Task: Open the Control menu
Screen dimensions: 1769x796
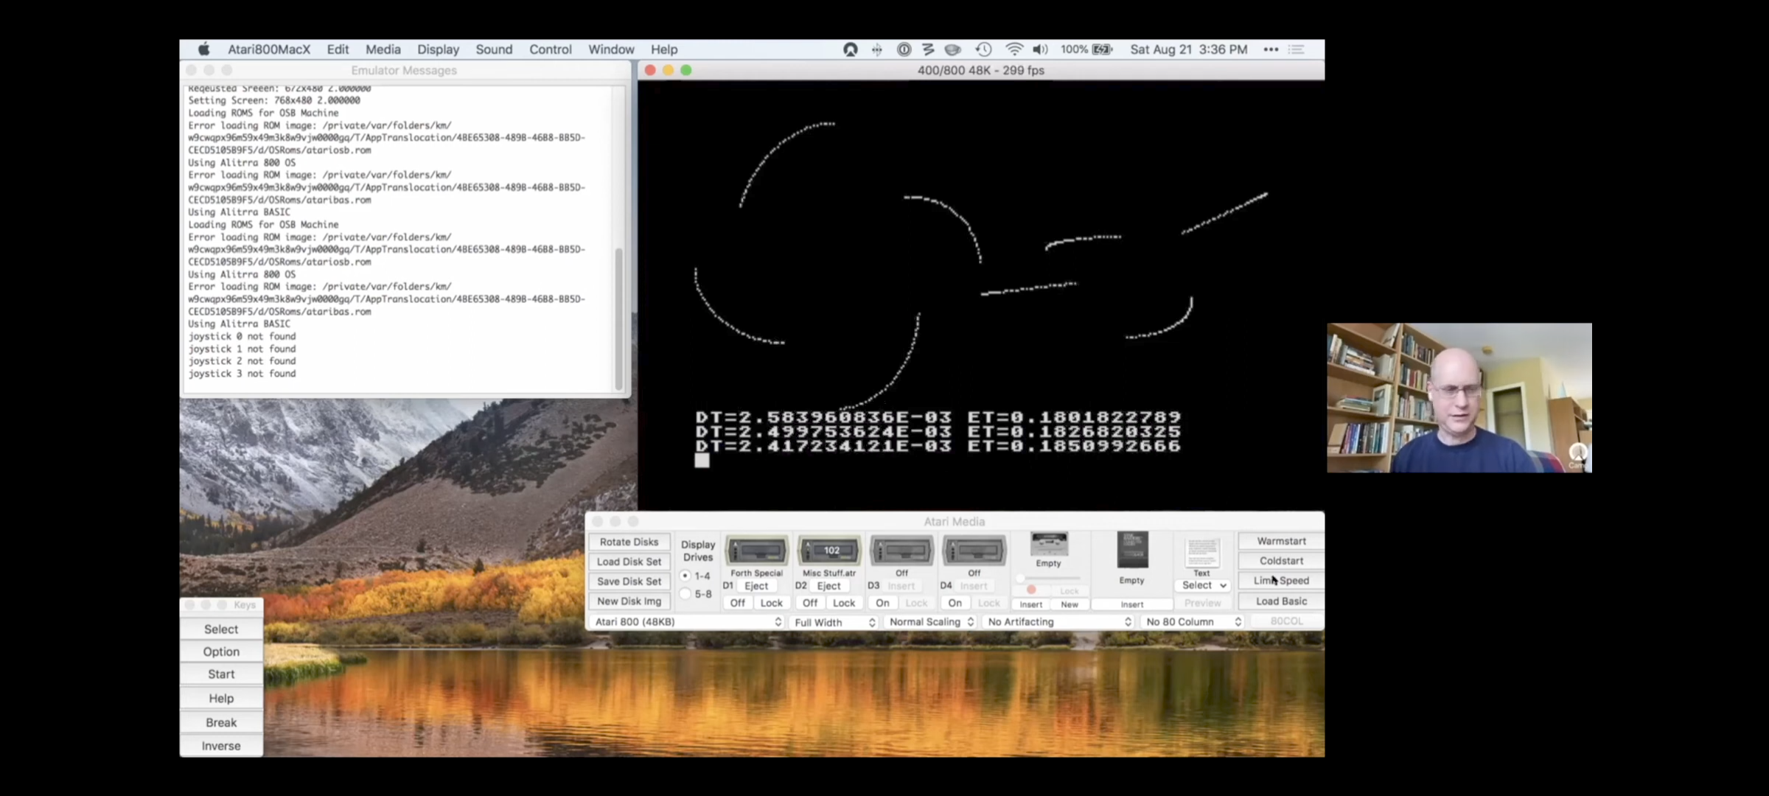Action: pyautogui.click(x=550, y=49)
